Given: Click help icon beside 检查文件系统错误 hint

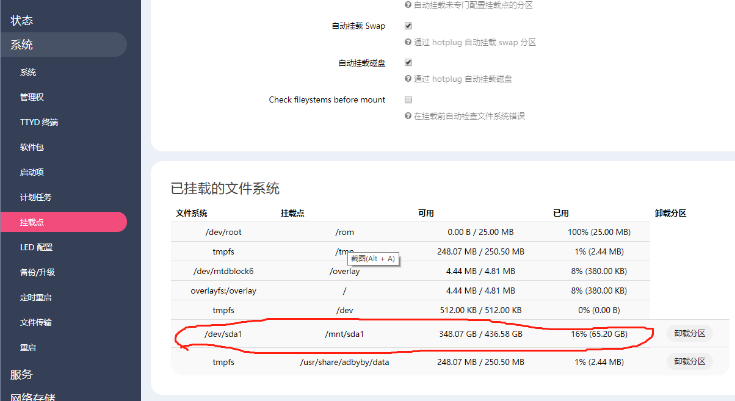Looking at the screenshot, I should click(x=408, y=116).
